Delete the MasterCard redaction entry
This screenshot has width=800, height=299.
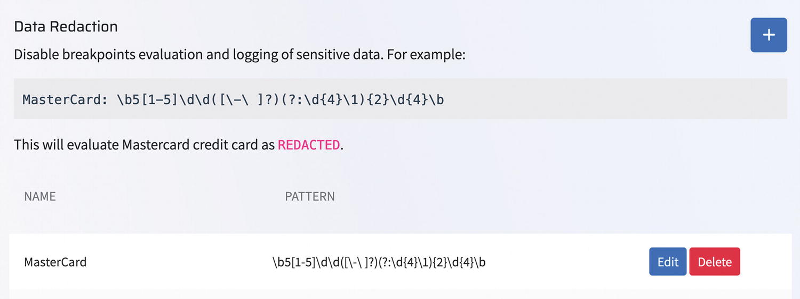point(714,262)
